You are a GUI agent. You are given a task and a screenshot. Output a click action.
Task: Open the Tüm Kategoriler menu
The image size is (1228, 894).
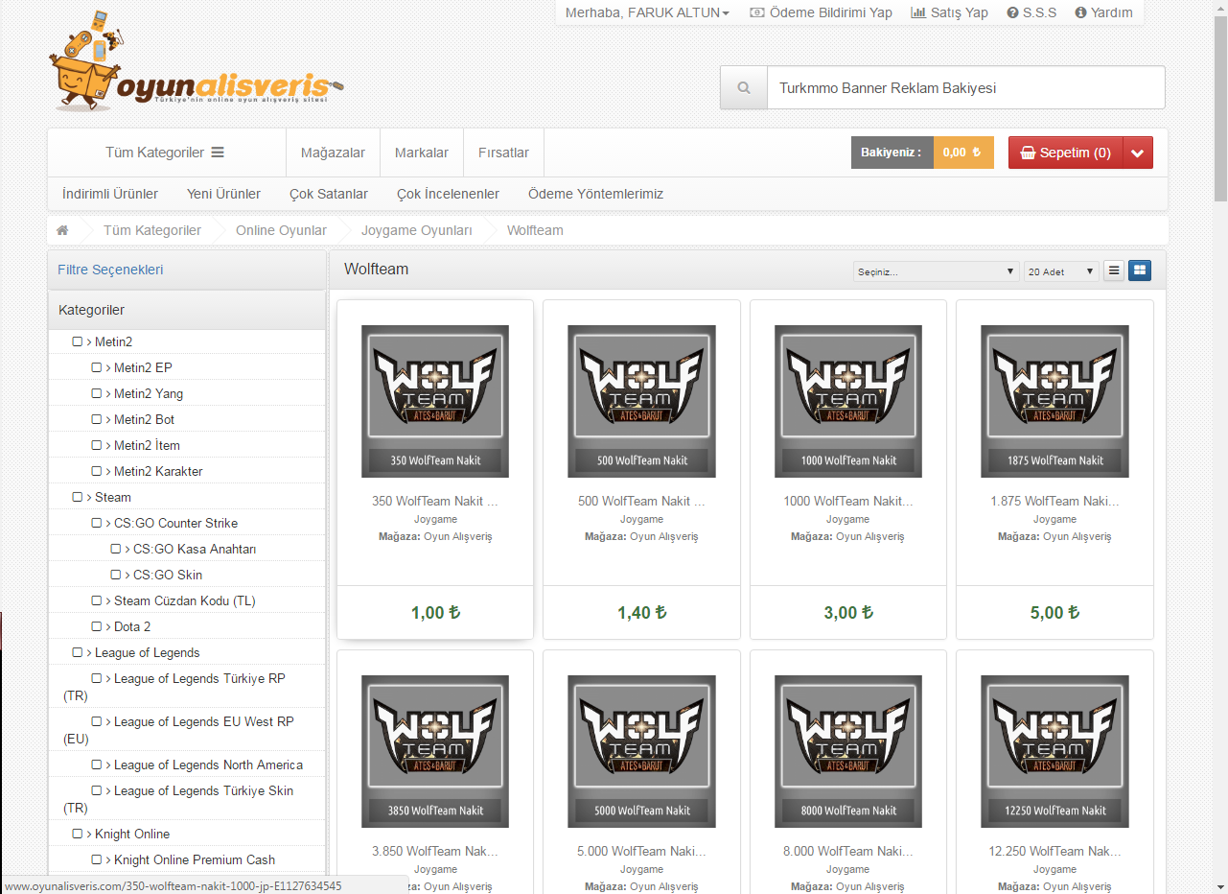(x=165, y=153)
